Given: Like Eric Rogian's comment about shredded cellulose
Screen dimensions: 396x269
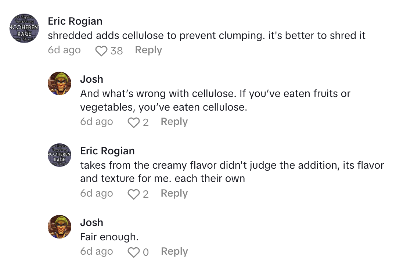Looking at the screenshot, I should (x=101, y=51).
